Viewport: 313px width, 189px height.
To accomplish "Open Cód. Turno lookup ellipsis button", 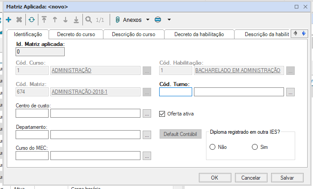I will (x=291, y=92).
